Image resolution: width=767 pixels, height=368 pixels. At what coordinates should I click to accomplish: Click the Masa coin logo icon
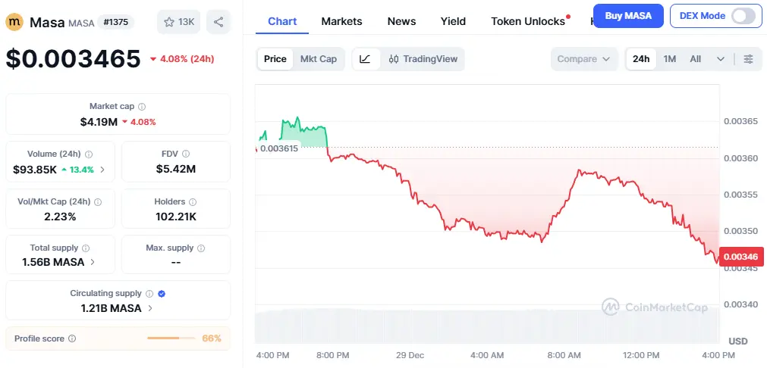click(14, 22)
